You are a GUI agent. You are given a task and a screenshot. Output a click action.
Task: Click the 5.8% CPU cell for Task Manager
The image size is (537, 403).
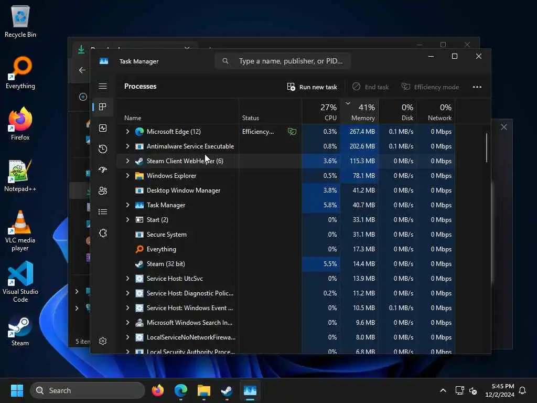click(x=321, y=205)
